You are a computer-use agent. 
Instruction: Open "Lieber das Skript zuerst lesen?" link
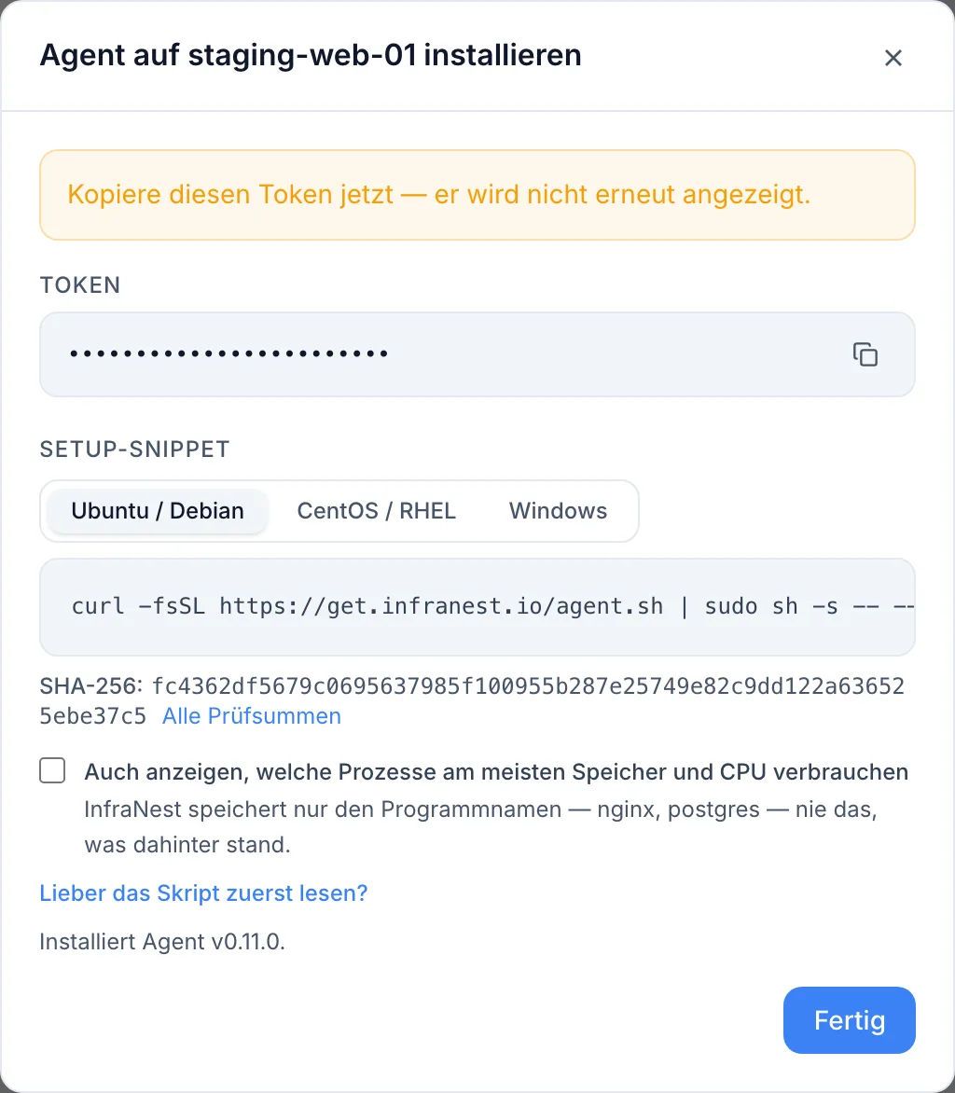pos(203,892)
